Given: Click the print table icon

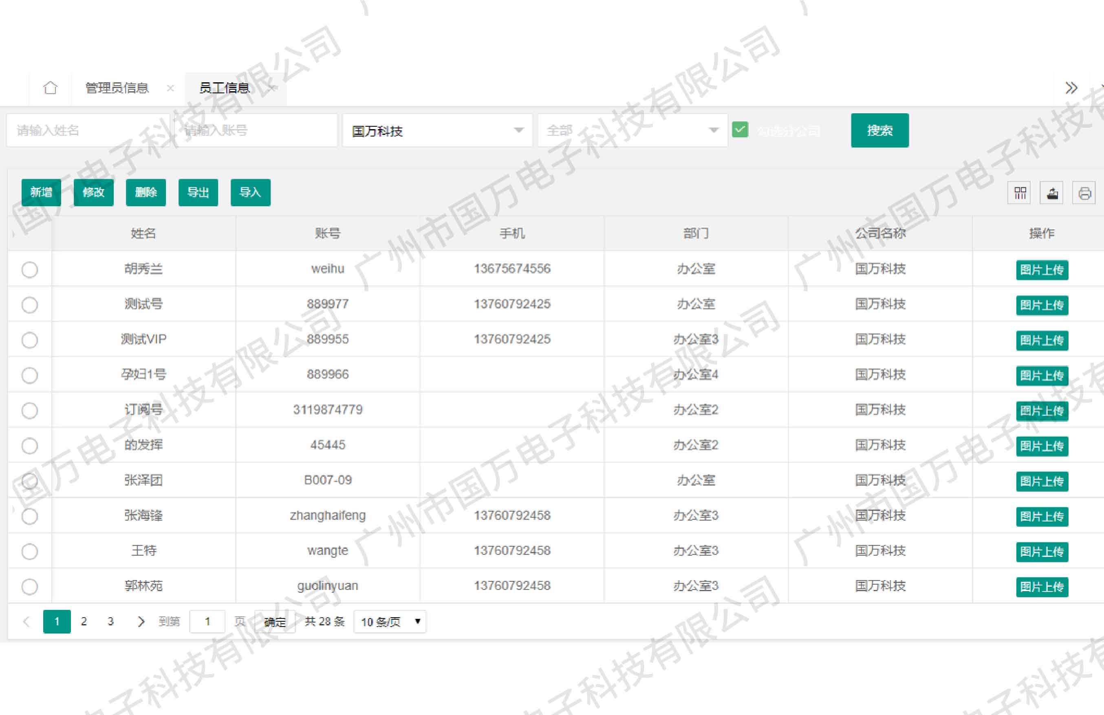Looking at the screenshot, I should 1084,193.
